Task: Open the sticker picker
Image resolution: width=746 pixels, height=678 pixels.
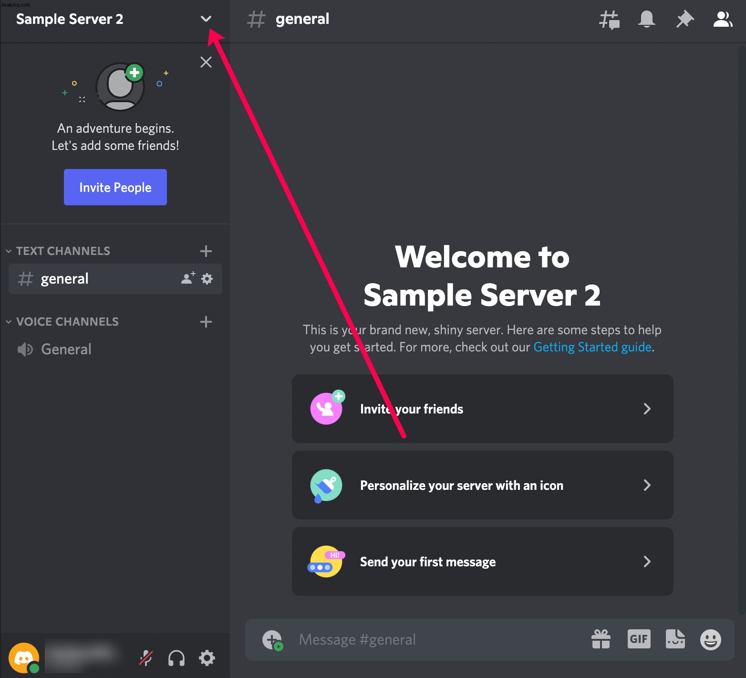Action: pos(675,639)
